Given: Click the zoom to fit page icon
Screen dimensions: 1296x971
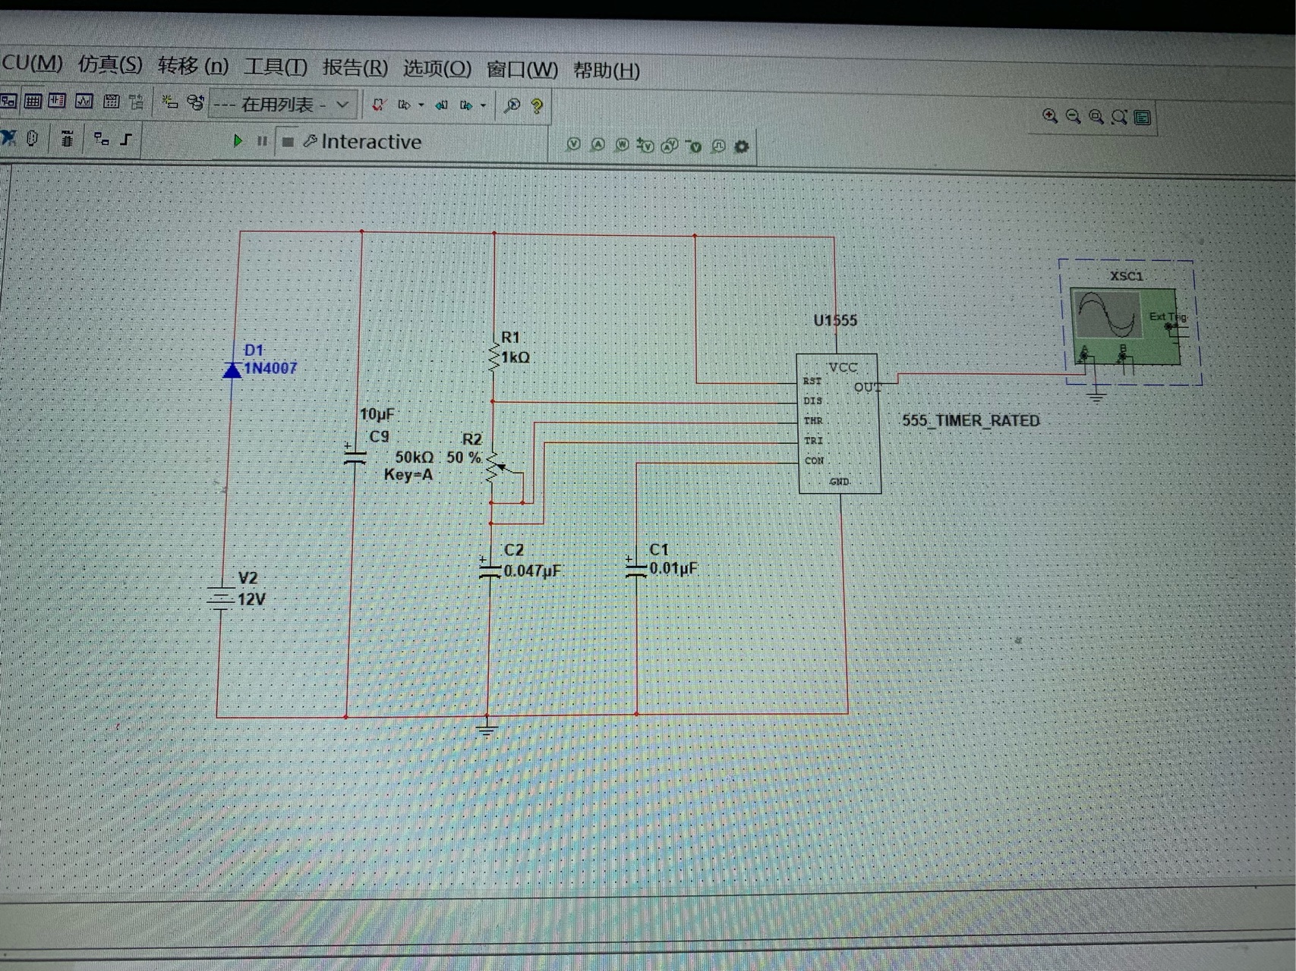Looking at the screenshot, I should click(x=1119, y=117).
